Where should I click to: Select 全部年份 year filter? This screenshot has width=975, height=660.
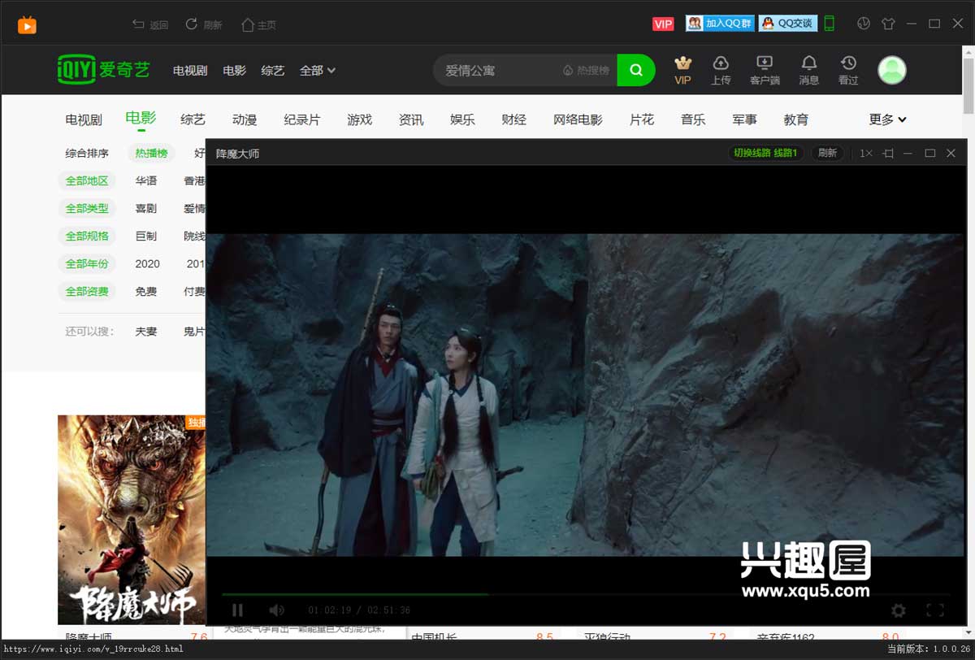coord(87,264)
